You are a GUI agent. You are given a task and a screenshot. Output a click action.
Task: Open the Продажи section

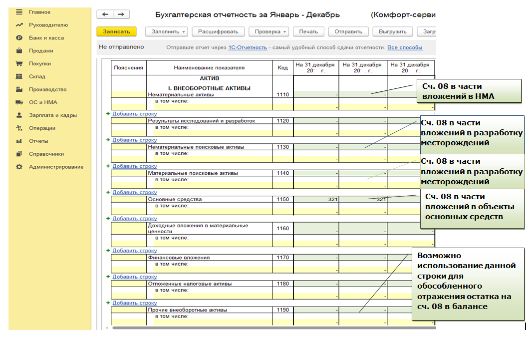[x=41, y=50]
